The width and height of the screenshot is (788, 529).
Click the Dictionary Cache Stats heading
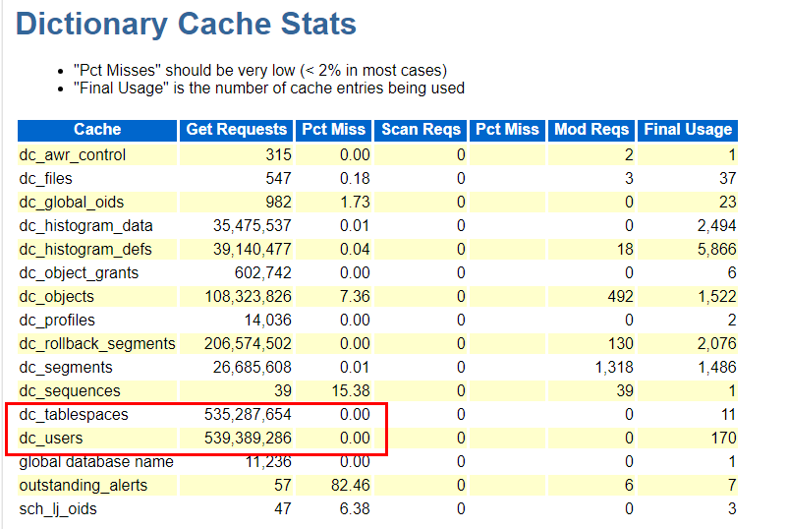186,25
